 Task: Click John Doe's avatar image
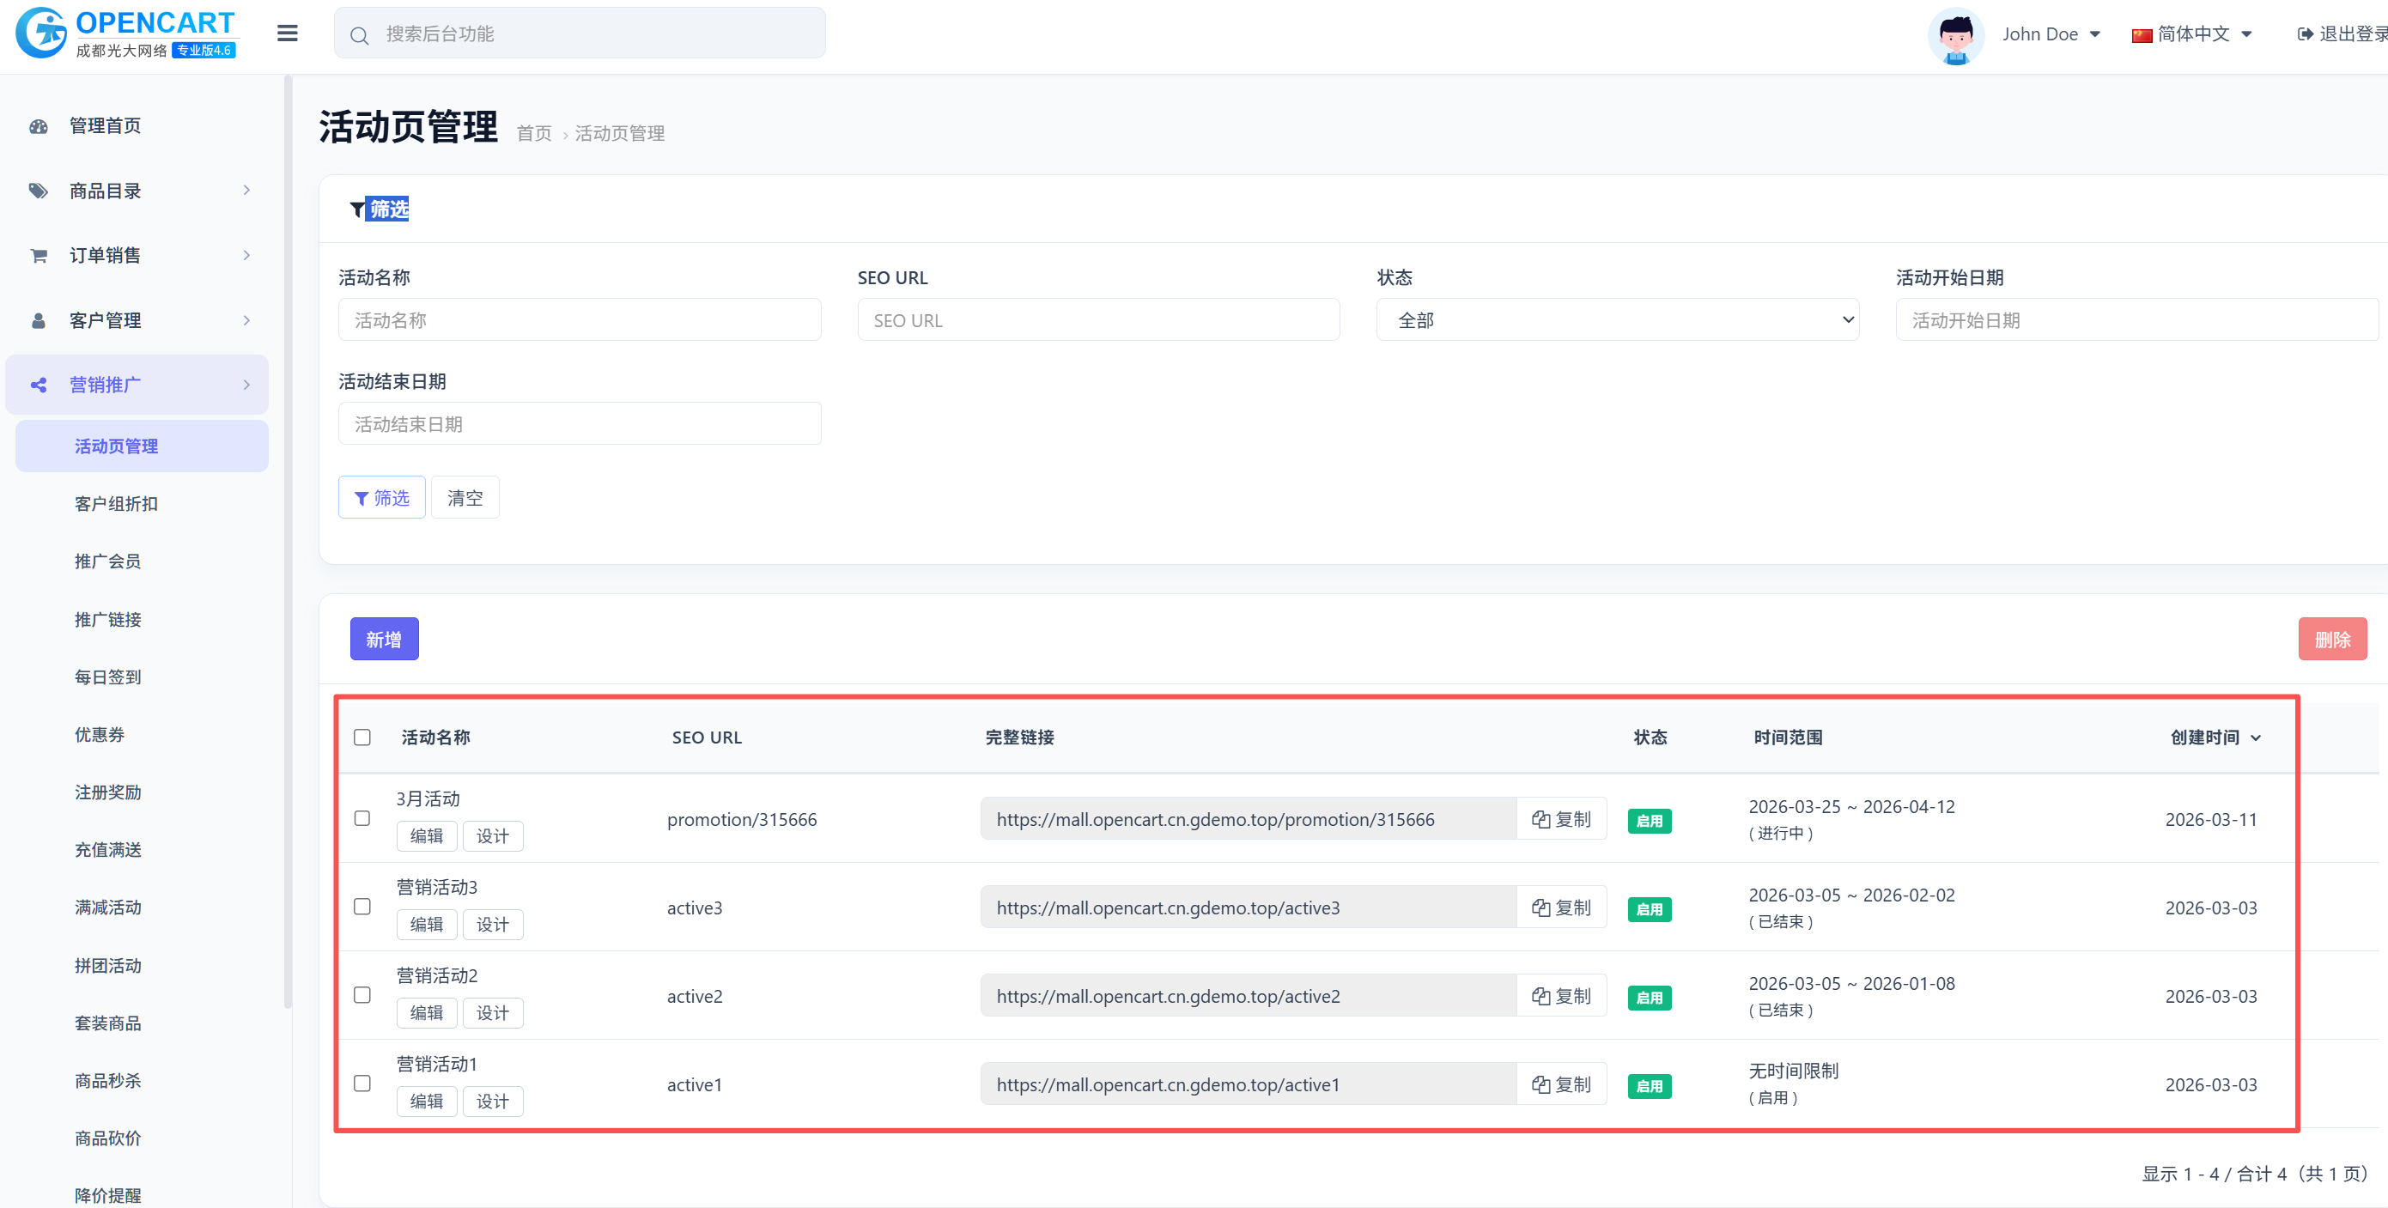tap(1955, 35)
